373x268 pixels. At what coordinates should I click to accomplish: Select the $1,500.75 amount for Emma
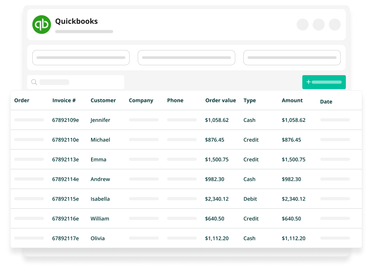(294, 160)
